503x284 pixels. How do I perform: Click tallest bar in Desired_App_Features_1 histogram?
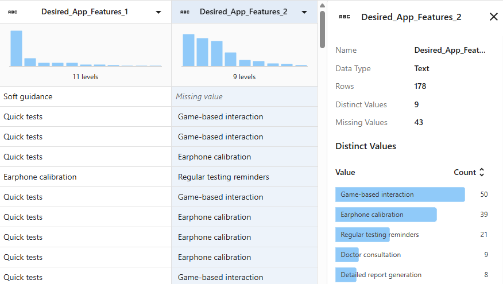point(16,48)
